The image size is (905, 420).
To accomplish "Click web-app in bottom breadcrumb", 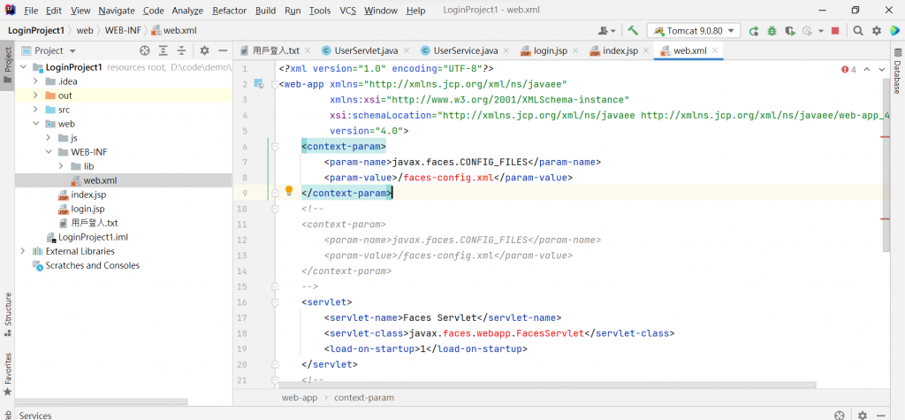I will click(300, 398).
